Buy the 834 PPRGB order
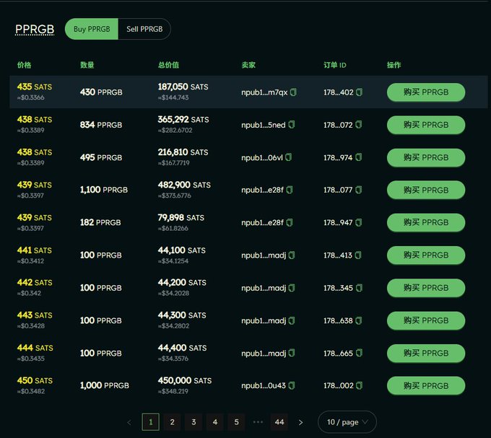491x438 pixels. [x=426, y=125]
